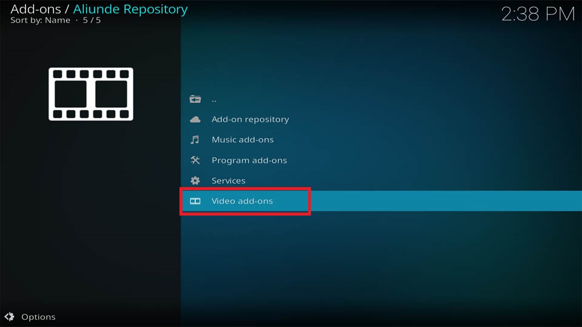Screen dimensions: 582x327
Task: Open the Options button label
Action: point(38,317)
